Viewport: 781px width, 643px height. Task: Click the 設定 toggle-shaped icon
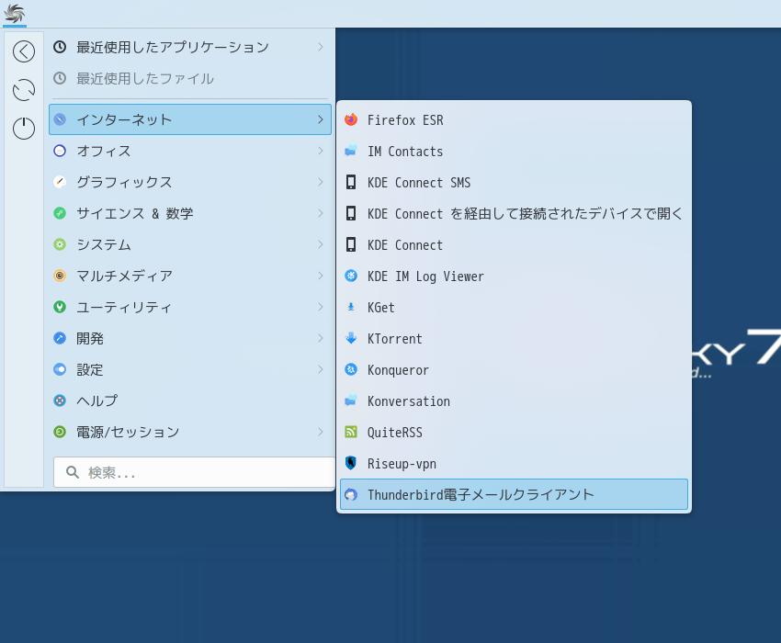(60, 369)
